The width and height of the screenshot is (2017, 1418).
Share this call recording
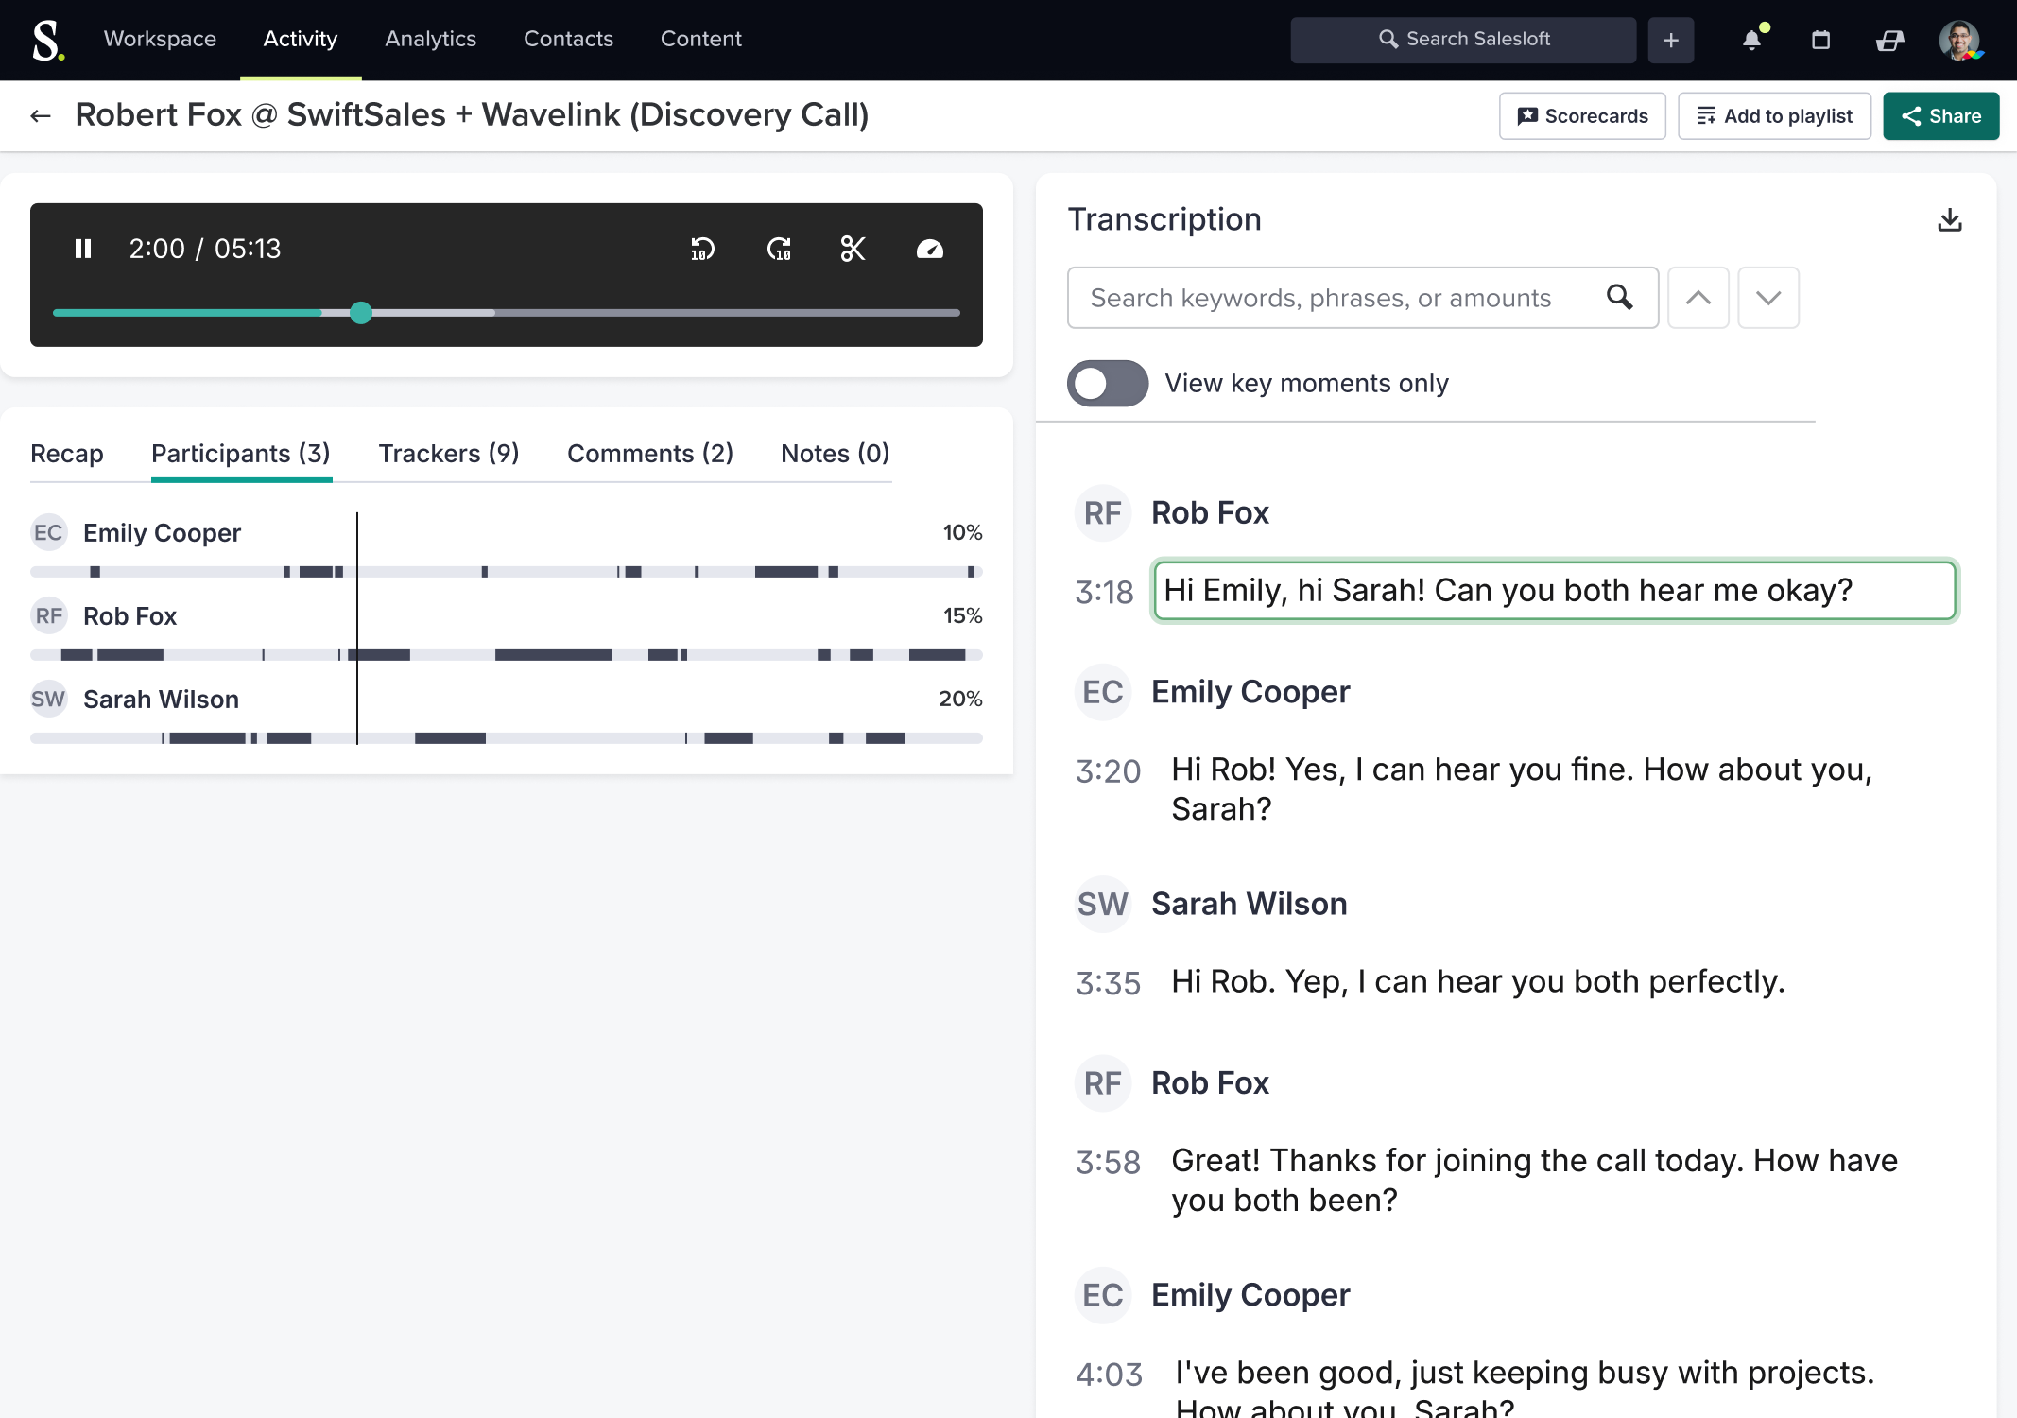click(x=1940, y=115)
